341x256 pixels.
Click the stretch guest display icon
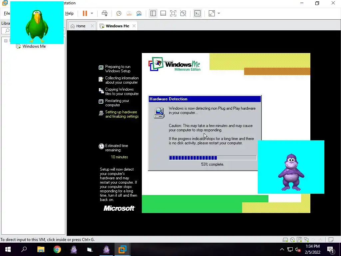pos(211,13)
